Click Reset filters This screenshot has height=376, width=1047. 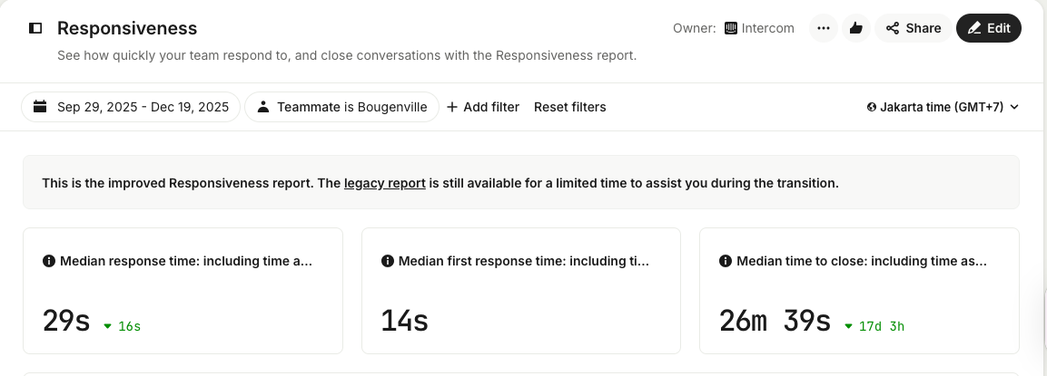point(570,107)
